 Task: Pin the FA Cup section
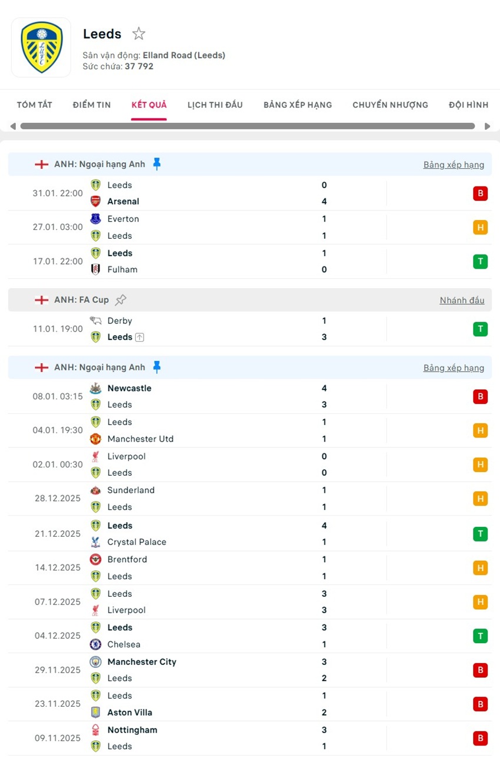[121, 300]
